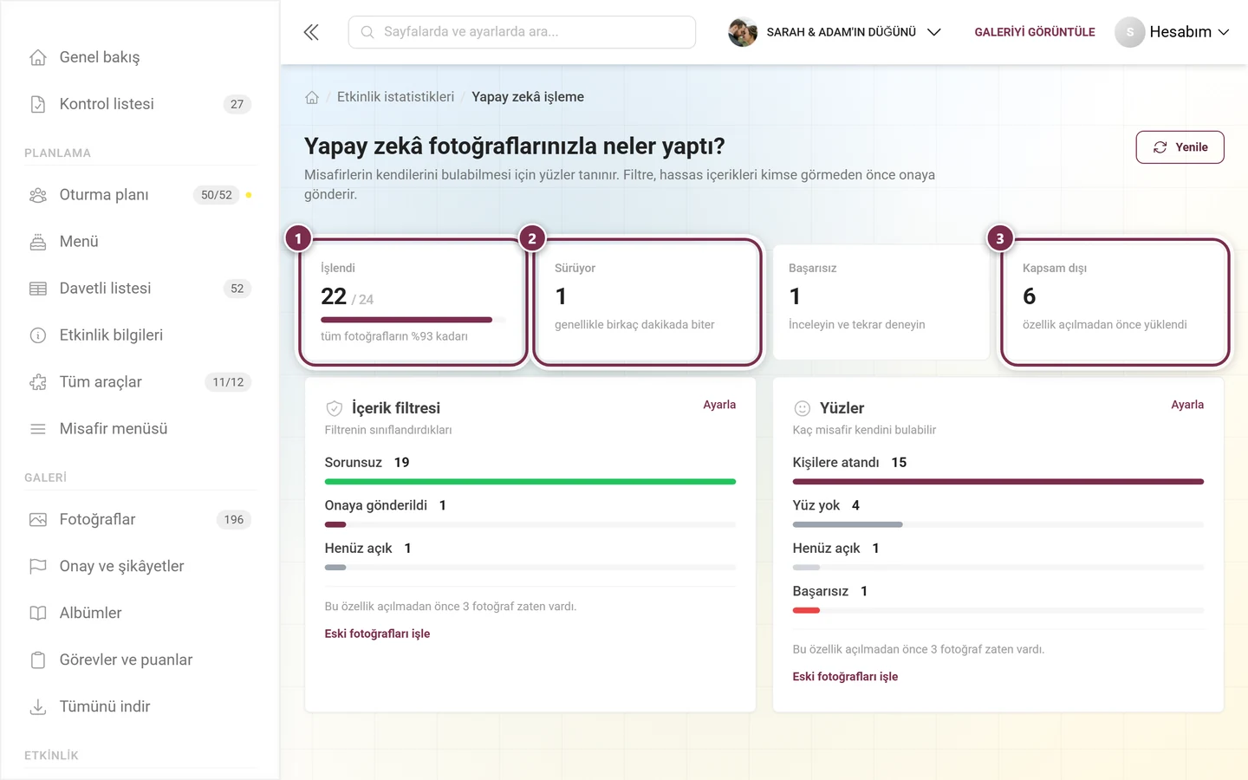Click the Davetli listesi table icon
The height and width of the screenshot is (780, 1248).
pyautogui.click(x=38, y=289)
